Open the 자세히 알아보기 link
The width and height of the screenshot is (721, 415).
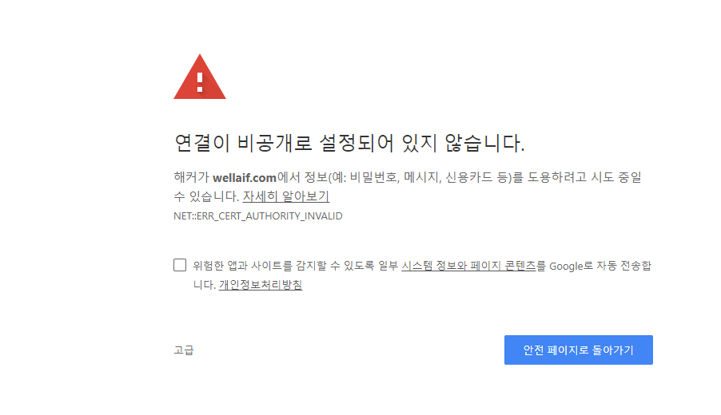coord(286,196)
